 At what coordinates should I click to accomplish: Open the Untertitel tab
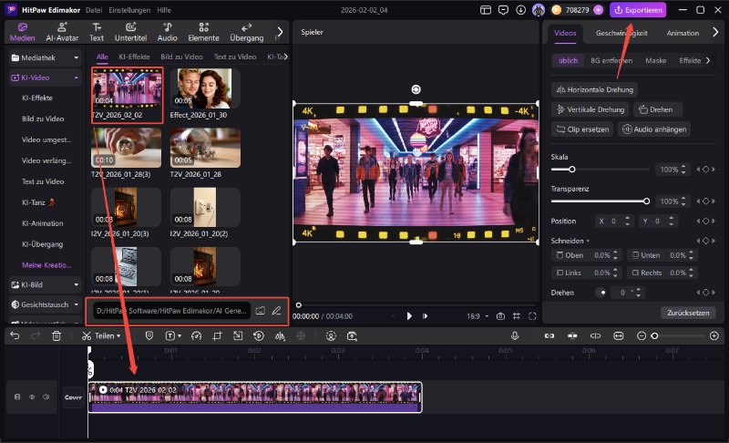click(130, 33)
